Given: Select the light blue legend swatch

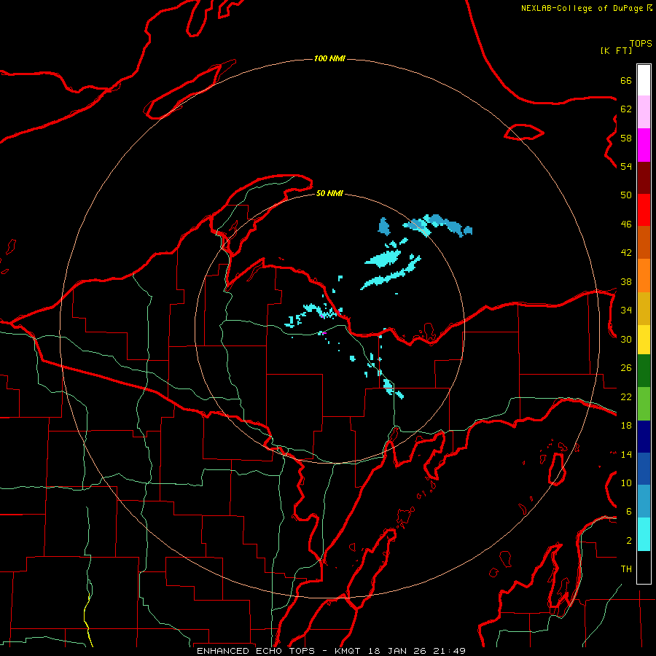Looking at the screenshot, I should 644,501.
